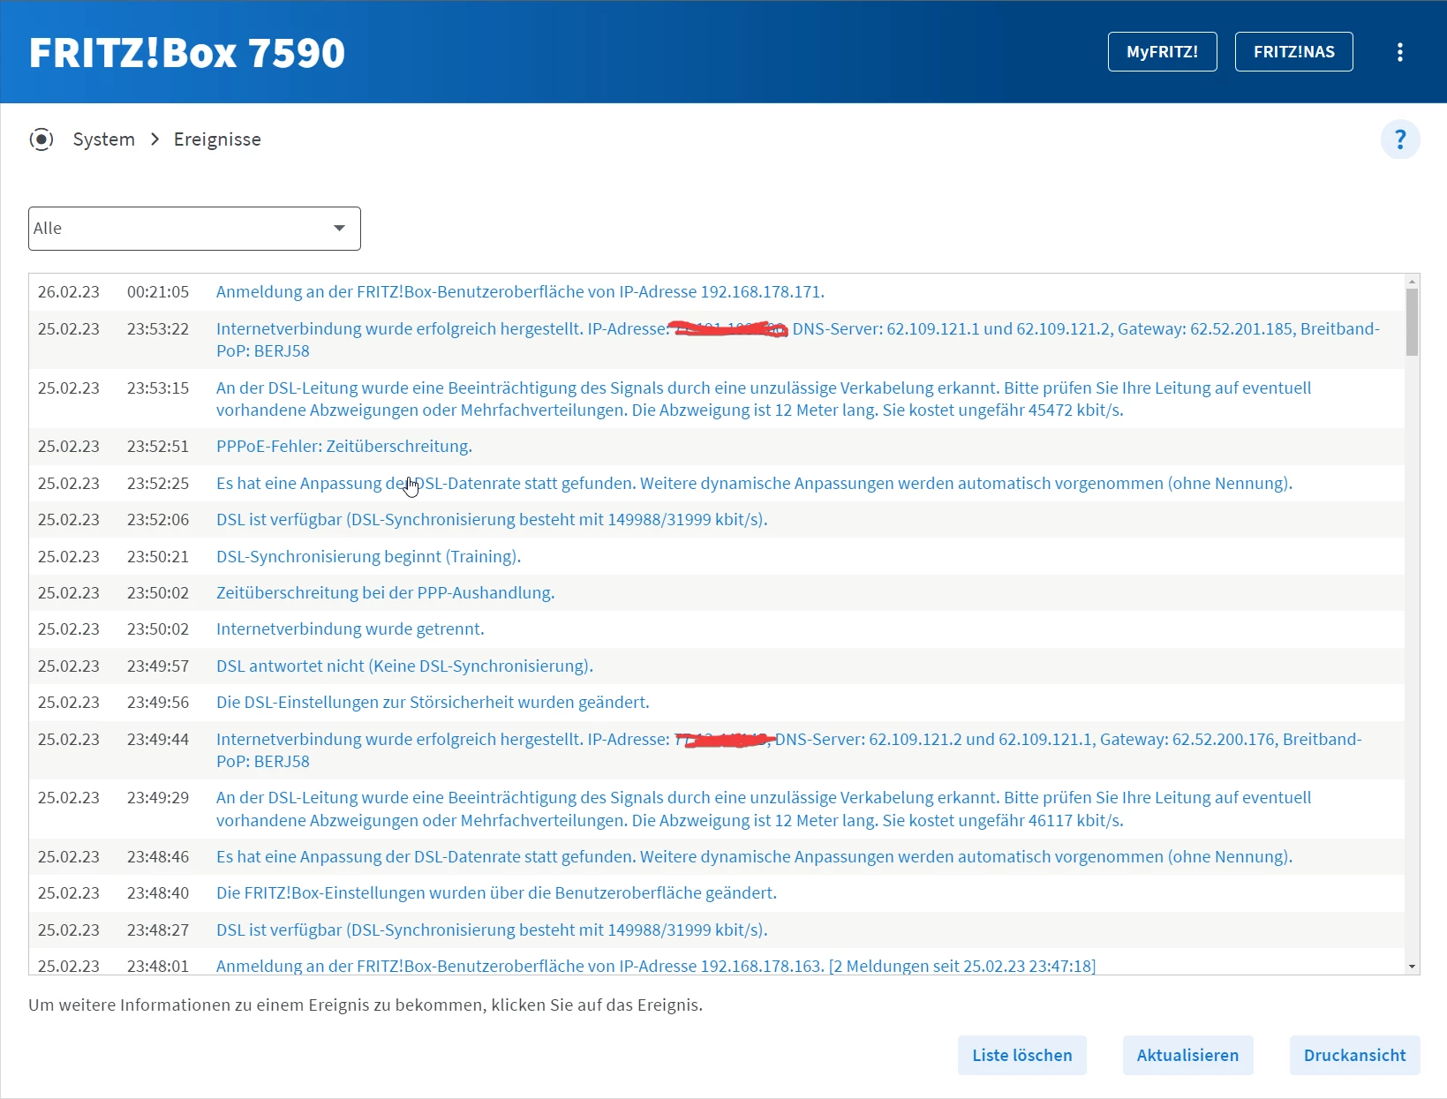Screen dimensions: 1447x1099
Task: Click the 23:49:56 timestamp
Action: pos(158,703)
